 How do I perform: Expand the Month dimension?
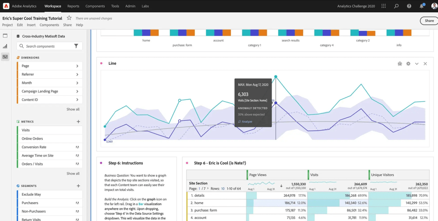tap(77, 83)
